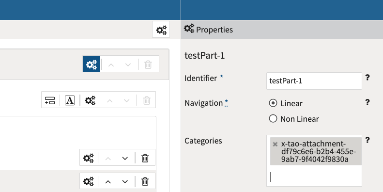Open second item's properties gears

pyautogui.click(x=89, y=181)
